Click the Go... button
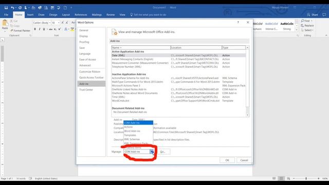 click(x=163, y=152)
